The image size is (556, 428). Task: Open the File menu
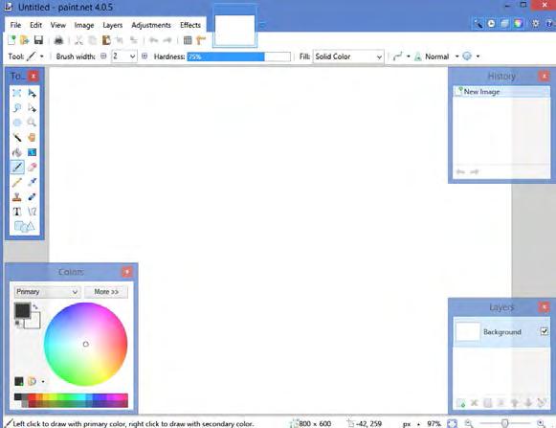[x=15, y=25]
